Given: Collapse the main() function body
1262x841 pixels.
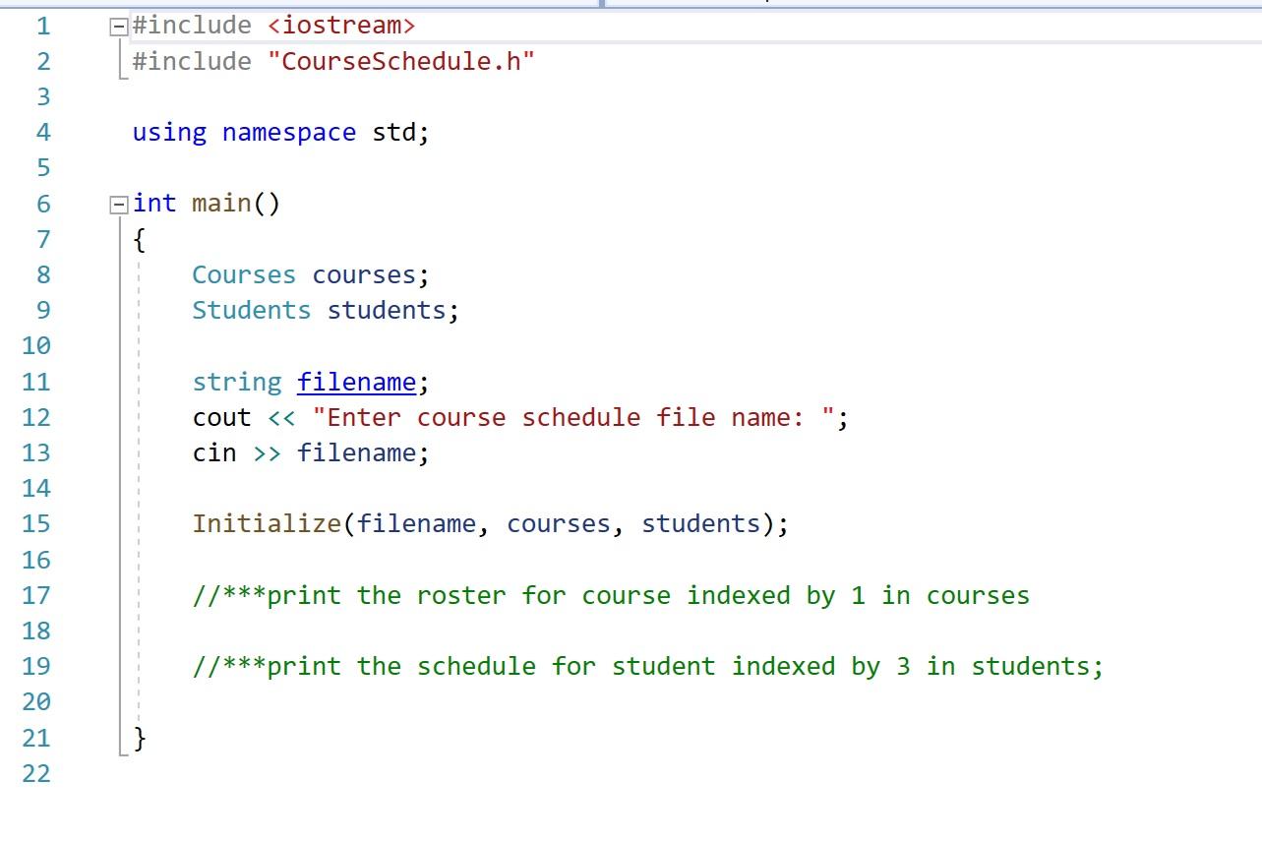Looking at the screenshot, I should 118,204.
